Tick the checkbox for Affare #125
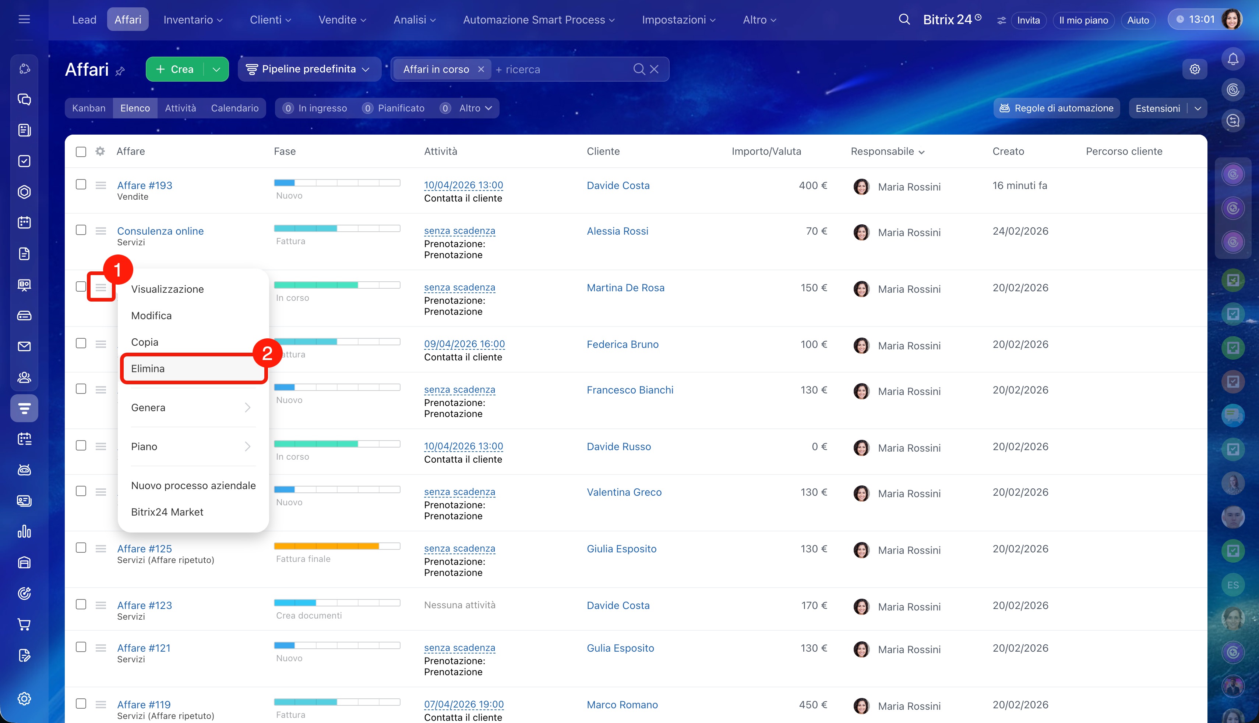 point(81,548)
